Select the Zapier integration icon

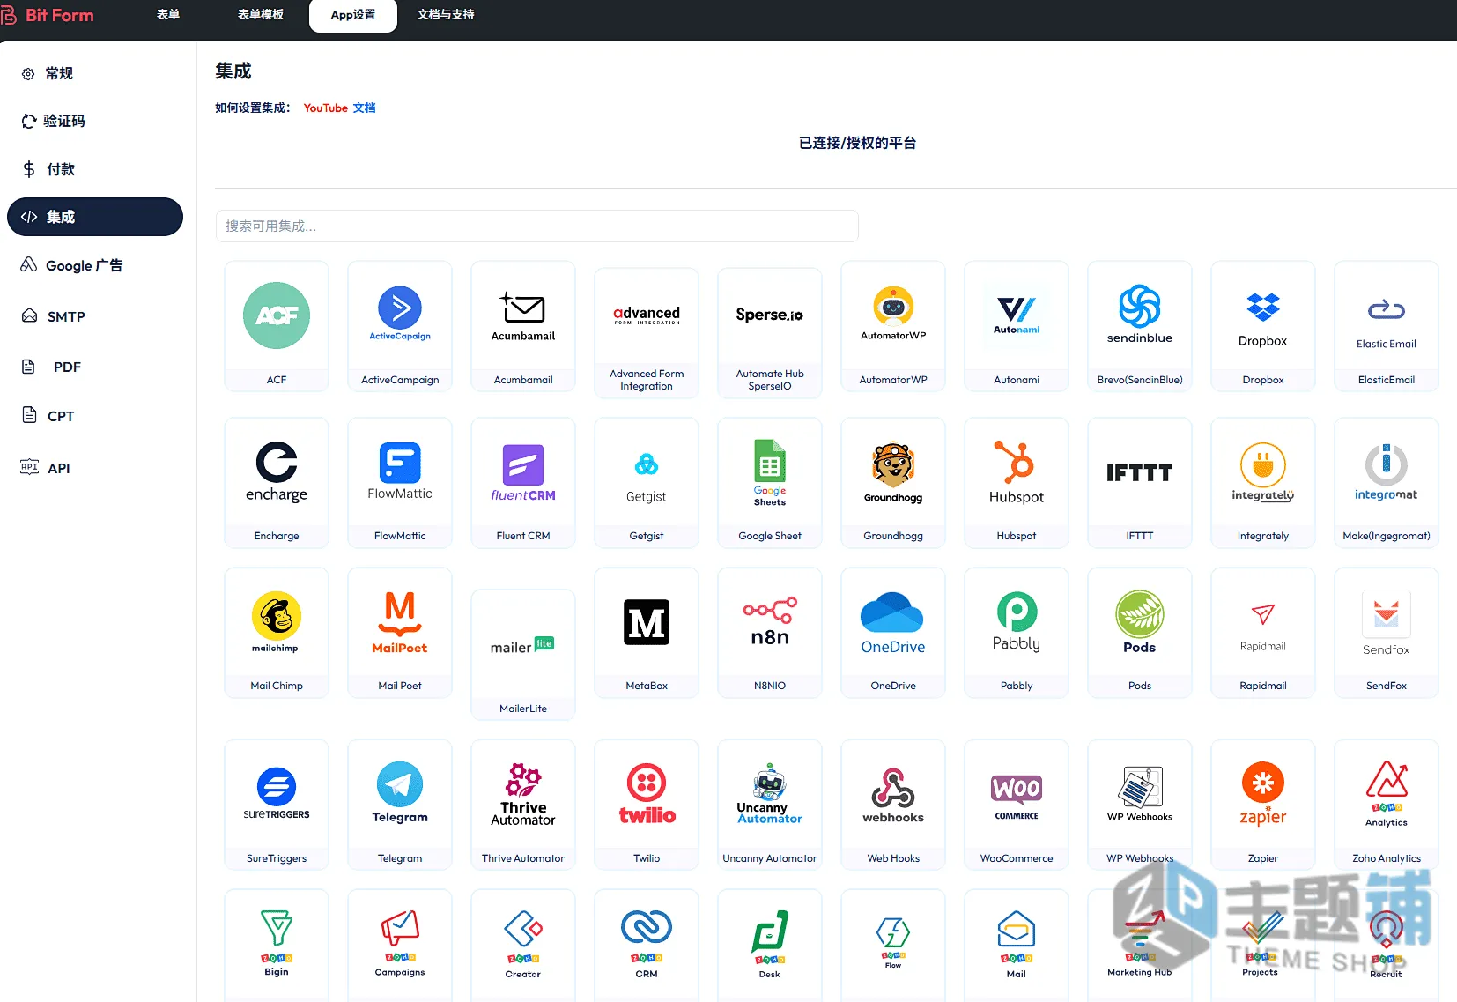click(1263, 793)
